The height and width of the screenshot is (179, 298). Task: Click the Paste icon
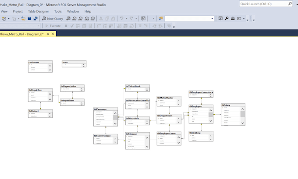pos(113,18)
